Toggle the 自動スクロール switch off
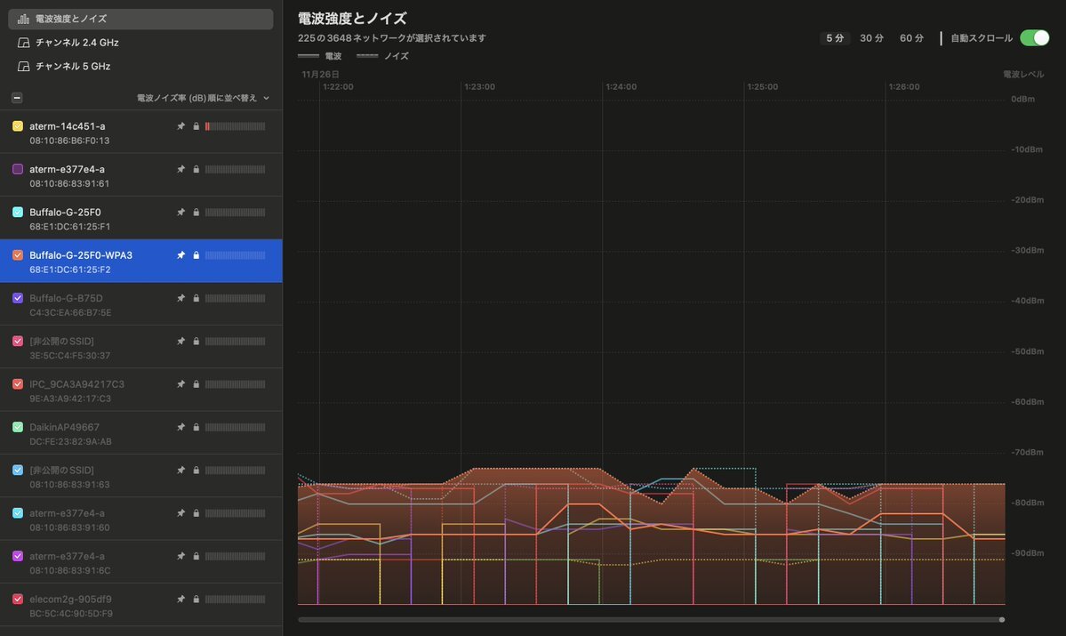Viewport: 1066px width, 636px height. [1034, 38]
